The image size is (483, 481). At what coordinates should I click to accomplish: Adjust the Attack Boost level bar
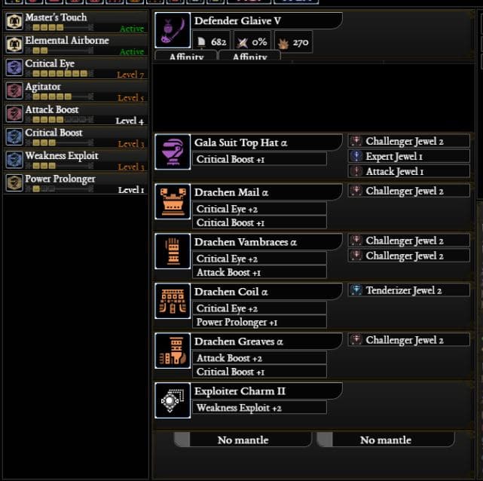pos(60,120)
